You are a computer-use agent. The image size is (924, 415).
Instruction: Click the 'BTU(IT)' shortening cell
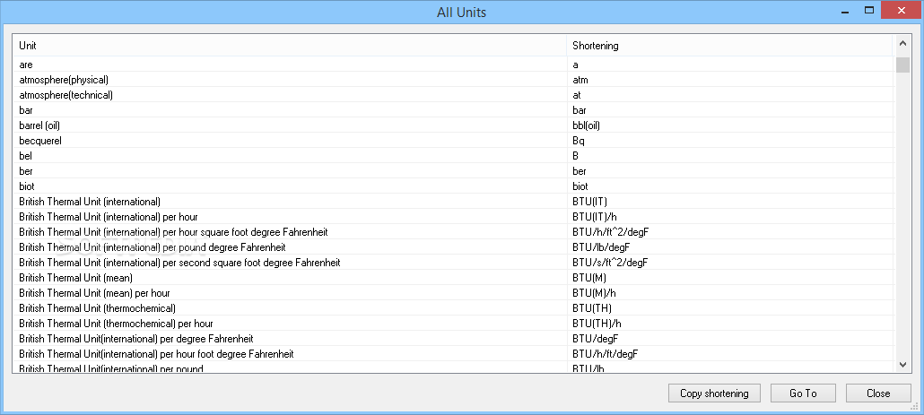(x=729, y=202)
